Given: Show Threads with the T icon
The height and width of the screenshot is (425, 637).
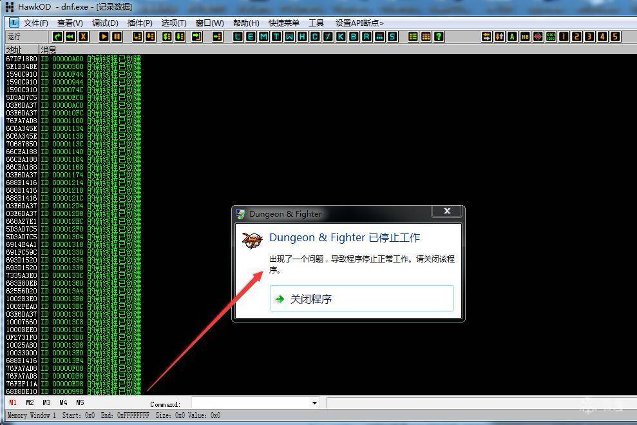Looking at the screenshot, I should coord(277,37).
